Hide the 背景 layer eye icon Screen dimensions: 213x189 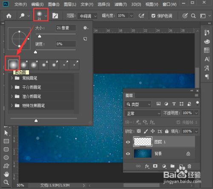[128, 154]
